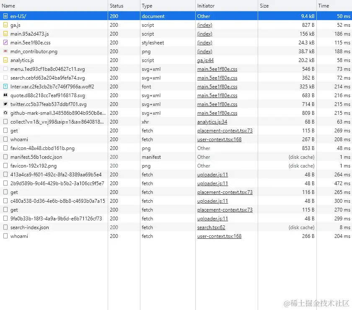Click the font icon beside Inter.var woff2 file
The height and width of the screenshot is (310, 352).
pos(5,86)
